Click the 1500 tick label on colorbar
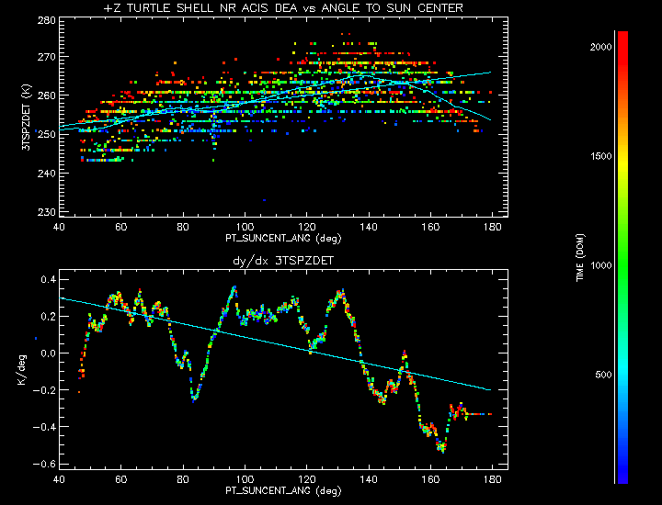 pos(600,156)
